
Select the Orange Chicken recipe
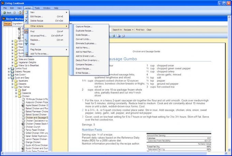[33, 142]
